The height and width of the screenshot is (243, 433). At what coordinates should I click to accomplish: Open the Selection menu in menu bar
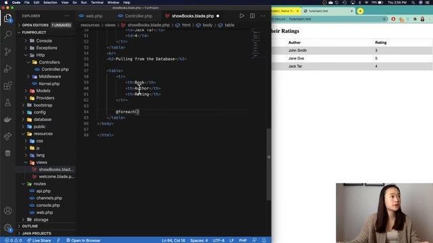pyautogui.click(x=50, y=3)
